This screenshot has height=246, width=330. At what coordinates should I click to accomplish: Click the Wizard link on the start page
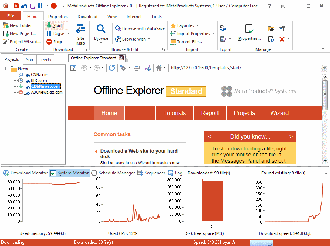279,113
